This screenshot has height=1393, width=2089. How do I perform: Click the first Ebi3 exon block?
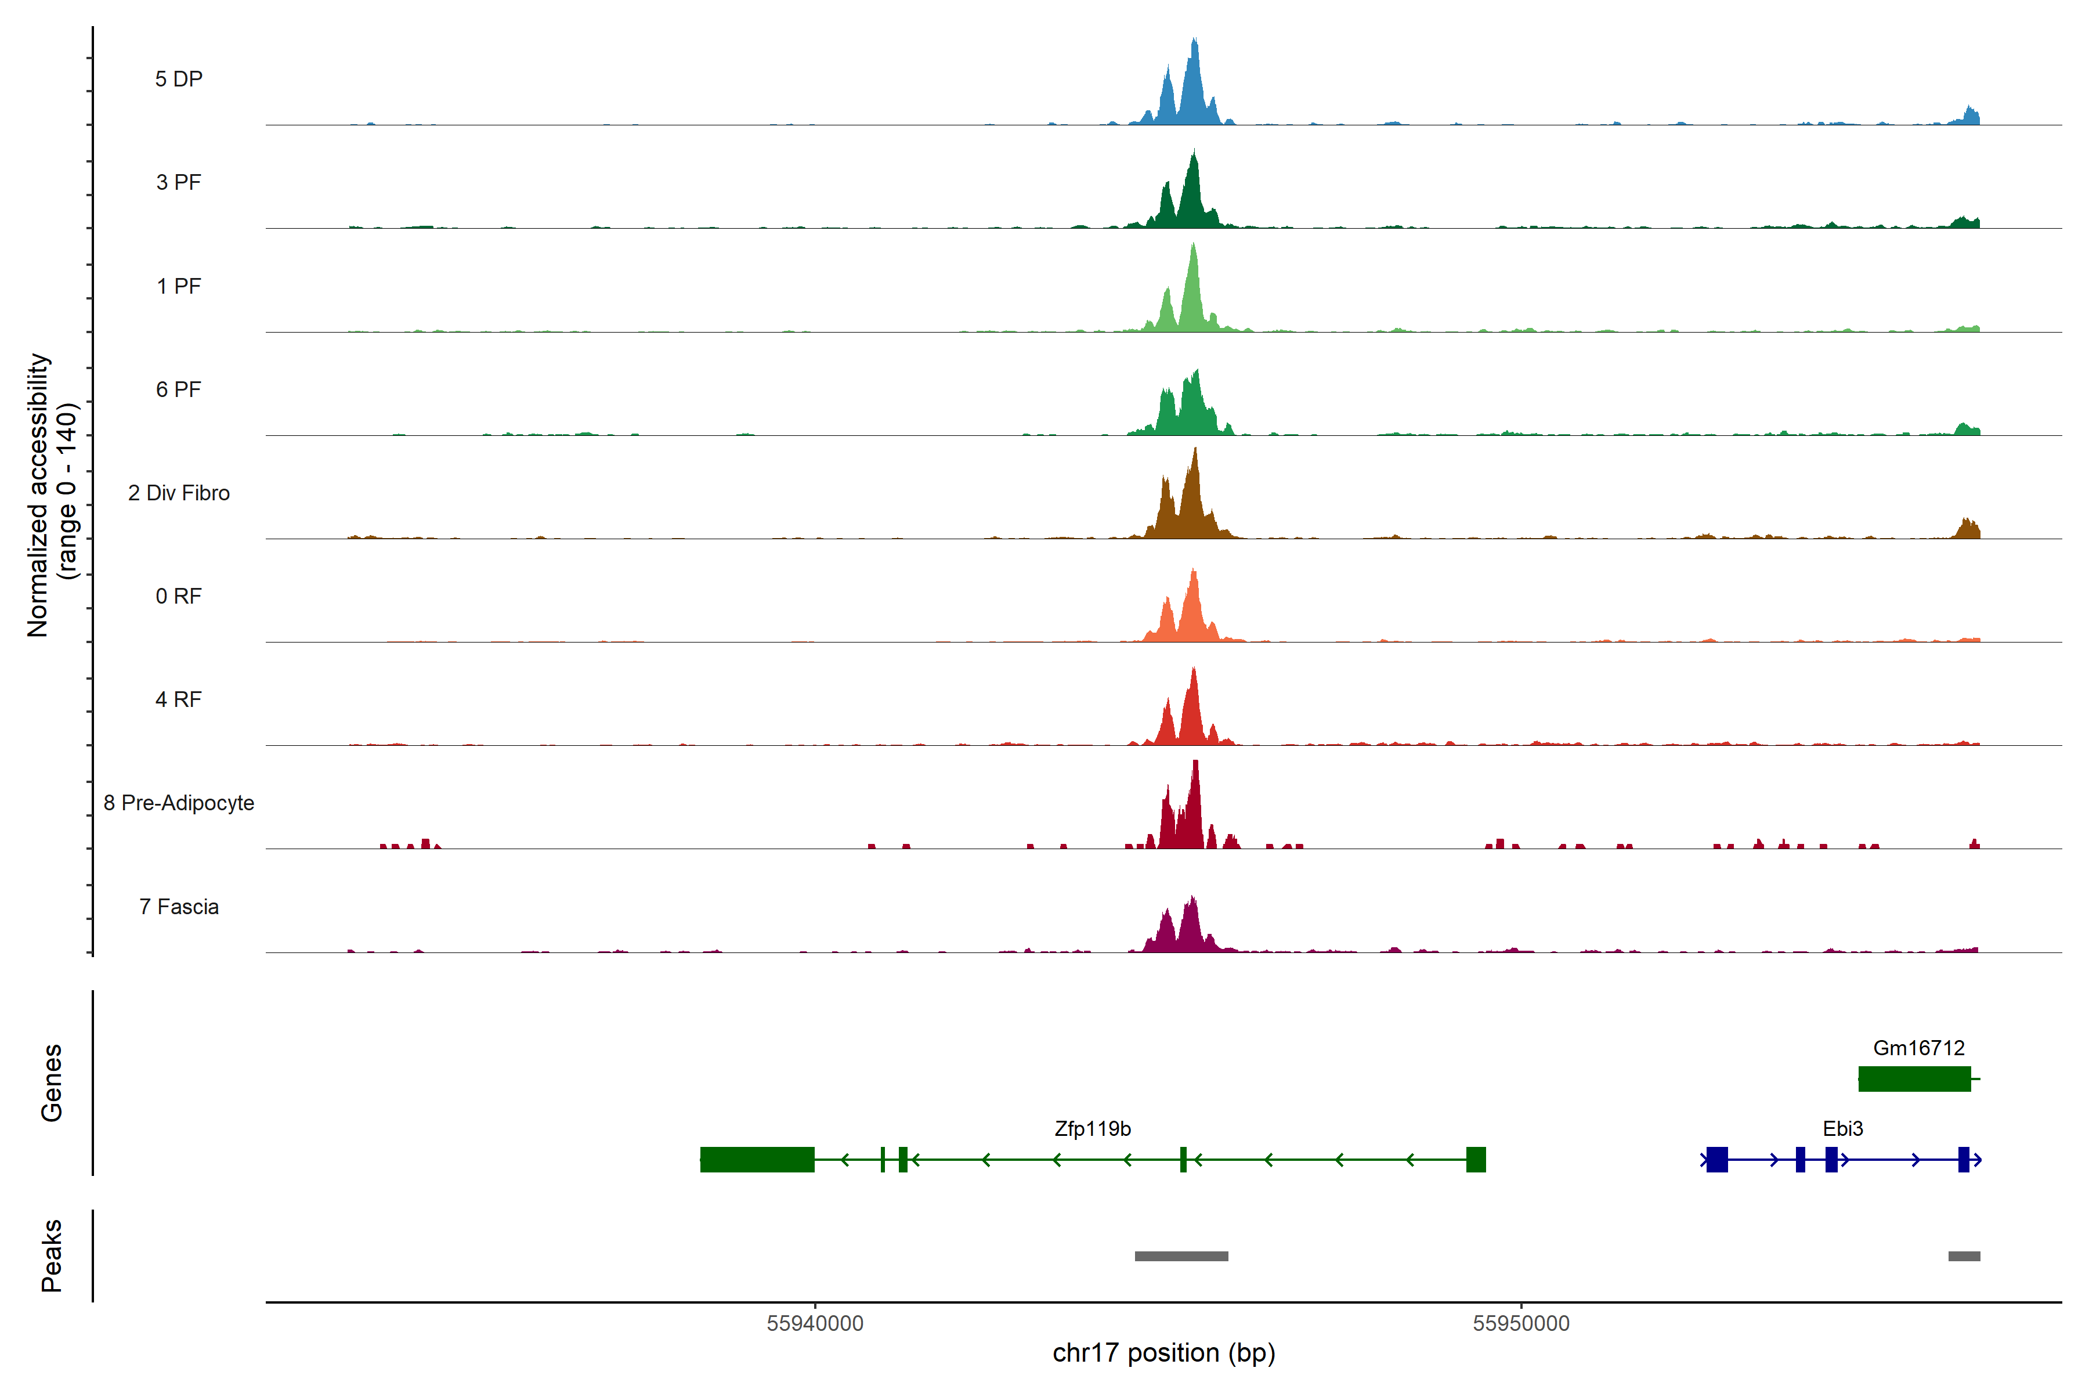coord(1717,1159)
